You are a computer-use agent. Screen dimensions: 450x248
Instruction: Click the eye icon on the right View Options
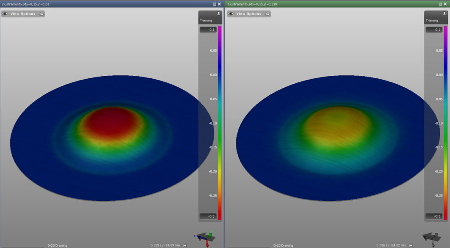coord(230,13)
